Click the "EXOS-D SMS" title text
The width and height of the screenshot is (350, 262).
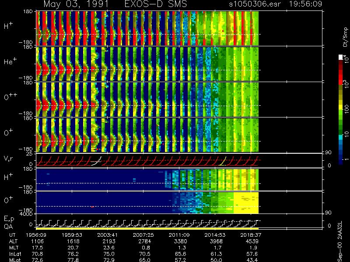[155, 4]
